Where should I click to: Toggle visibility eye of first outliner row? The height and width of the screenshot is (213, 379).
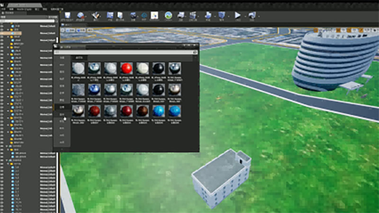[2, 26]
